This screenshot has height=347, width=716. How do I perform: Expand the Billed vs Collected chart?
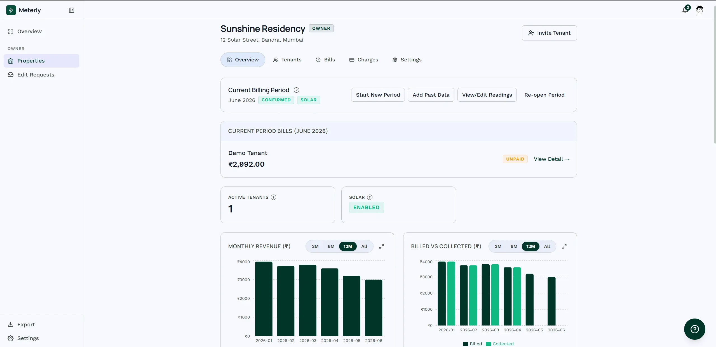(564, 246)
